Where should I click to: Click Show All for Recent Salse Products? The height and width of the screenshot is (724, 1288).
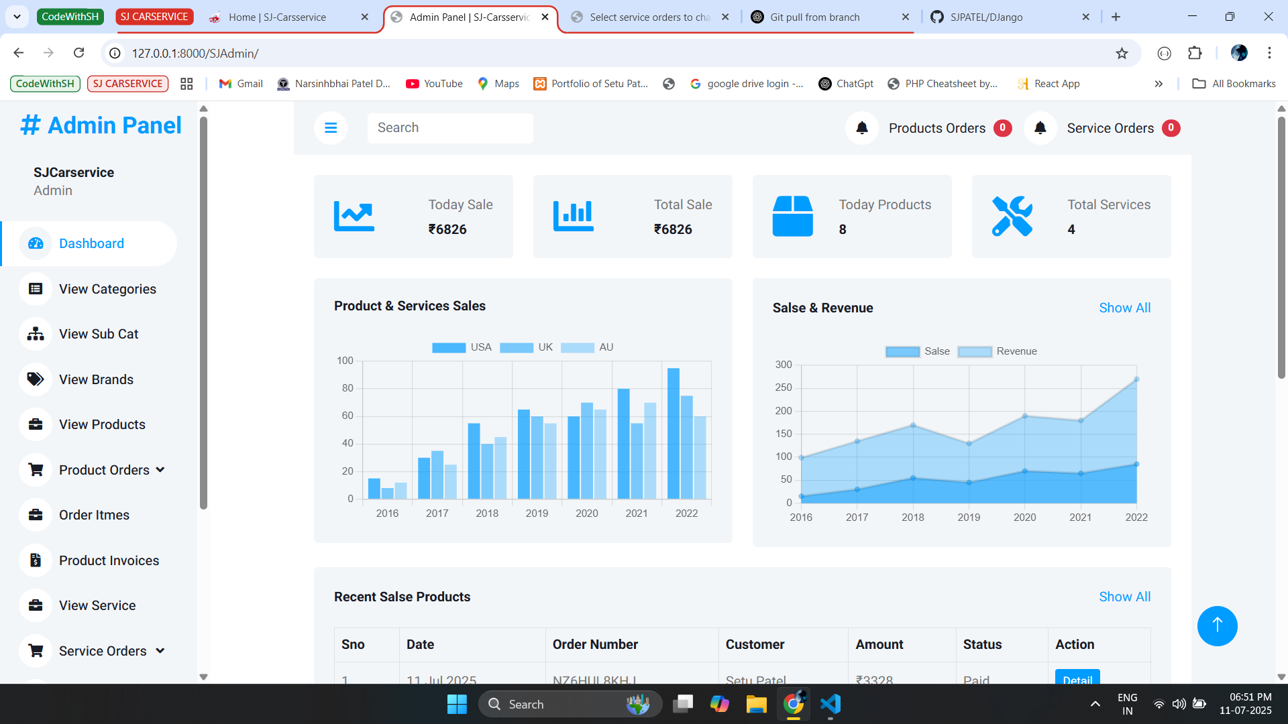1124,597
